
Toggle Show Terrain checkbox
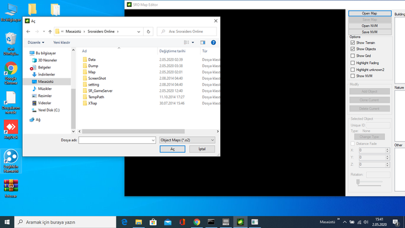(x=352, y=42)
